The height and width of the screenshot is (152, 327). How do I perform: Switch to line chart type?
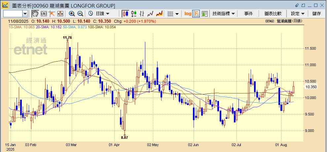coord(150,14)
